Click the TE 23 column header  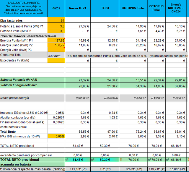(x=105, y=8)
